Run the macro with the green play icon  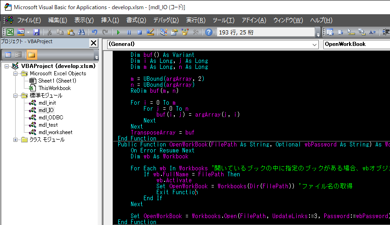point(118,32)
